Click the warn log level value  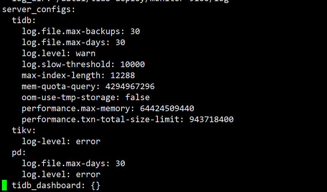(86, 54)
